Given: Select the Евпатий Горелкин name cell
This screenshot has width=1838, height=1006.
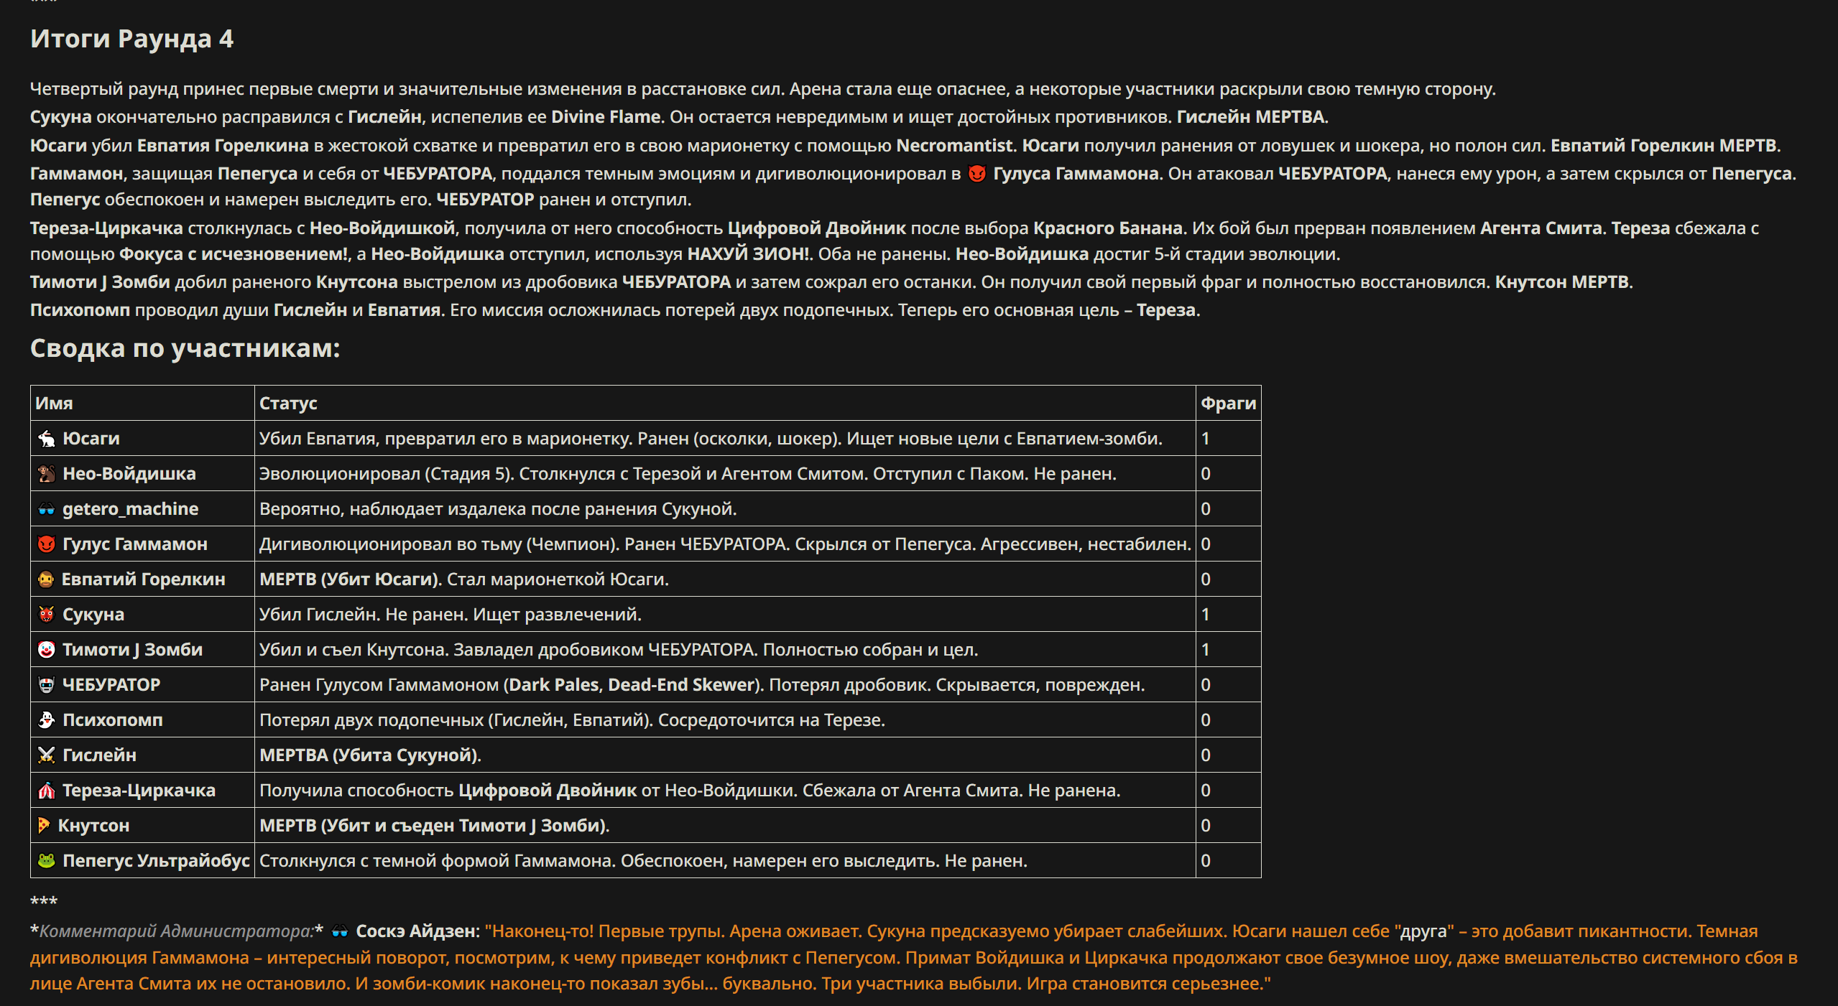Looking at the screenshot, I should tap(142, 579).
